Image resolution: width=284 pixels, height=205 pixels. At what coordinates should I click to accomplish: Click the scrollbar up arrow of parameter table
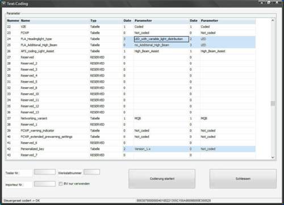(273, 20)
